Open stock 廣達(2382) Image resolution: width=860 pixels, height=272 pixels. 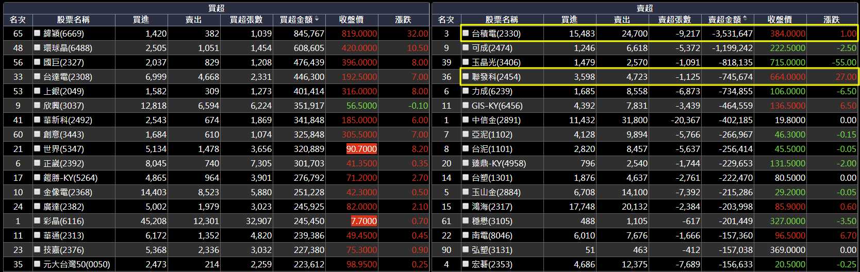[x=63, y=207]
